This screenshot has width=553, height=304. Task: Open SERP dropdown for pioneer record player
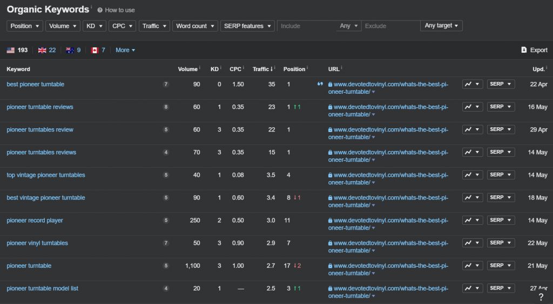pos(501,220)
